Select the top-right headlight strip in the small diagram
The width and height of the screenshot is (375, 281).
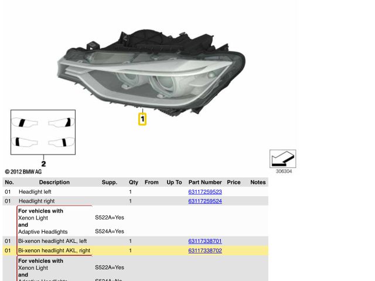62,122
